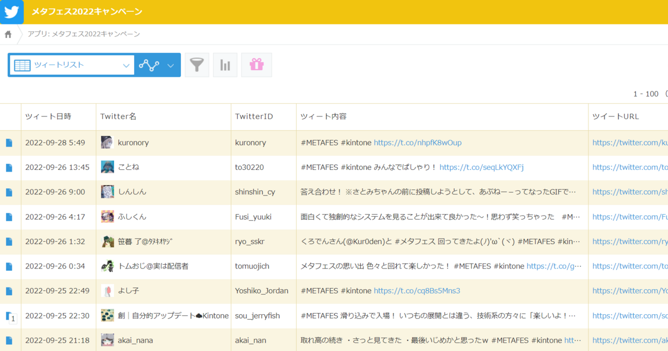The width and height of the screenshot is (668, 351).
Task: Click 創 profile avatar
Action: [107, 315]
